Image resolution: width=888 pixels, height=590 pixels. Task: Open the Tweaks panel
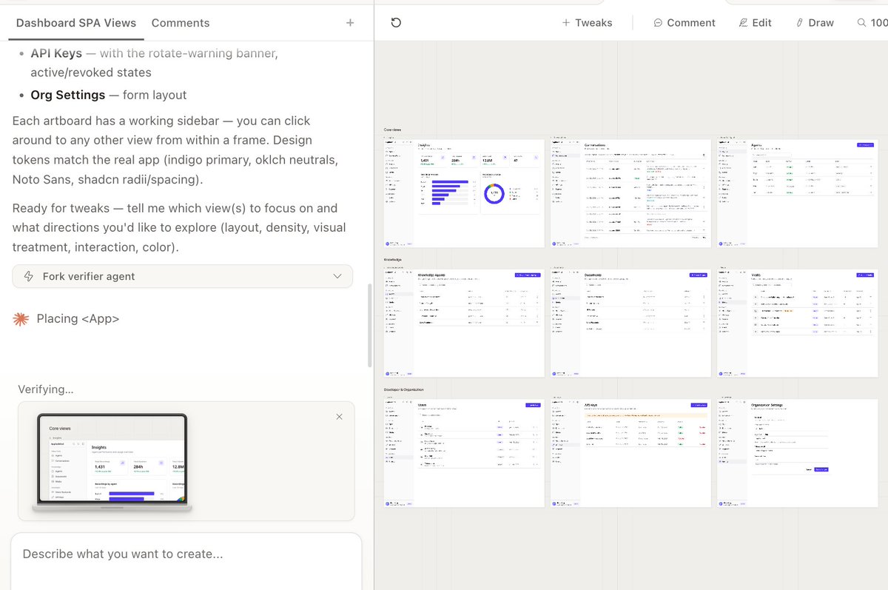point(587,23)
